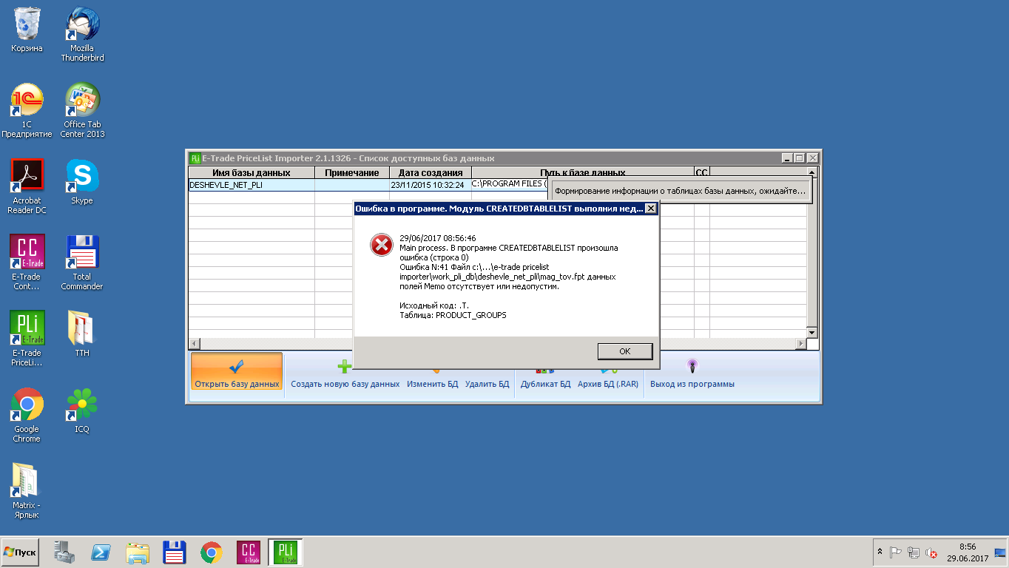Confirm the error dialog with OK
This screenshot has height=568, width=1009.
click(x=625, y=351)
